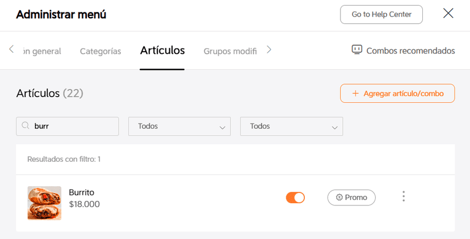Click the Burrito item thumbnail image

(44, 203)
